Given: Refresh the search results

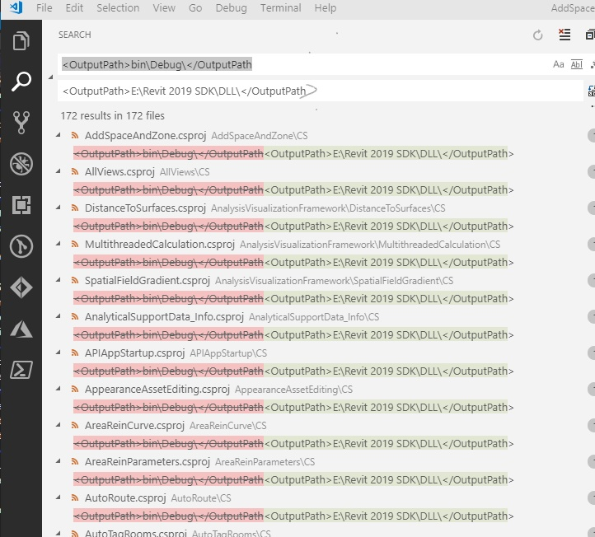Looking at the screenshot, I should (537, 35).
